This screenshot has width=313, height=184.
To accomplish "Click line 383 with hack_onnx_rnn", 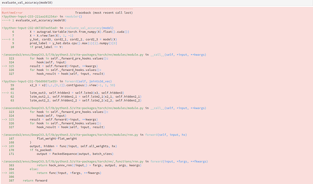I will tap(75, 165).
